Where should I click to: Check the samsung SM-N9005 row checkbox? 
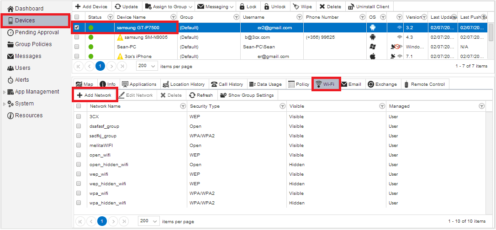(x=77, y=37)
